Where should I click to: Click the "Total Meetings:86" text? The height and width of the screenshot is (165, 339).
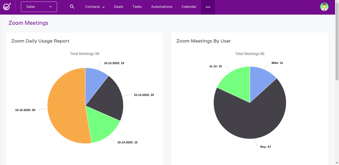[x=250, y=54]
